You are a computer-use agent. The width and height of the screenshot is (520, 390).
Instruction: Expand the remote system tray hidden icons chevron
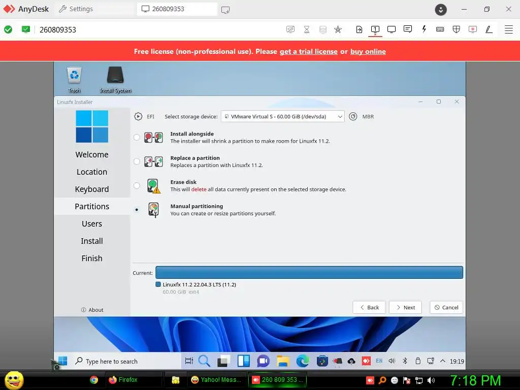pos(443,361)
